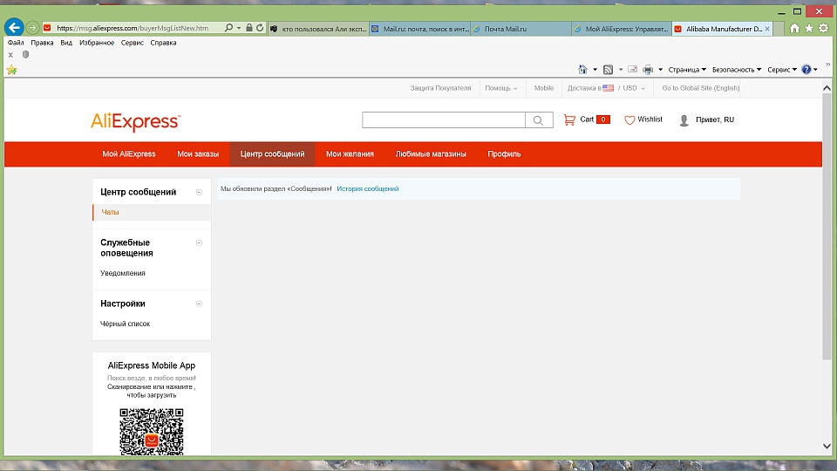This screenshot has width=837, height=471.
Task: Click Go to Global Site (English) link
Action: (x=700, y=88)
